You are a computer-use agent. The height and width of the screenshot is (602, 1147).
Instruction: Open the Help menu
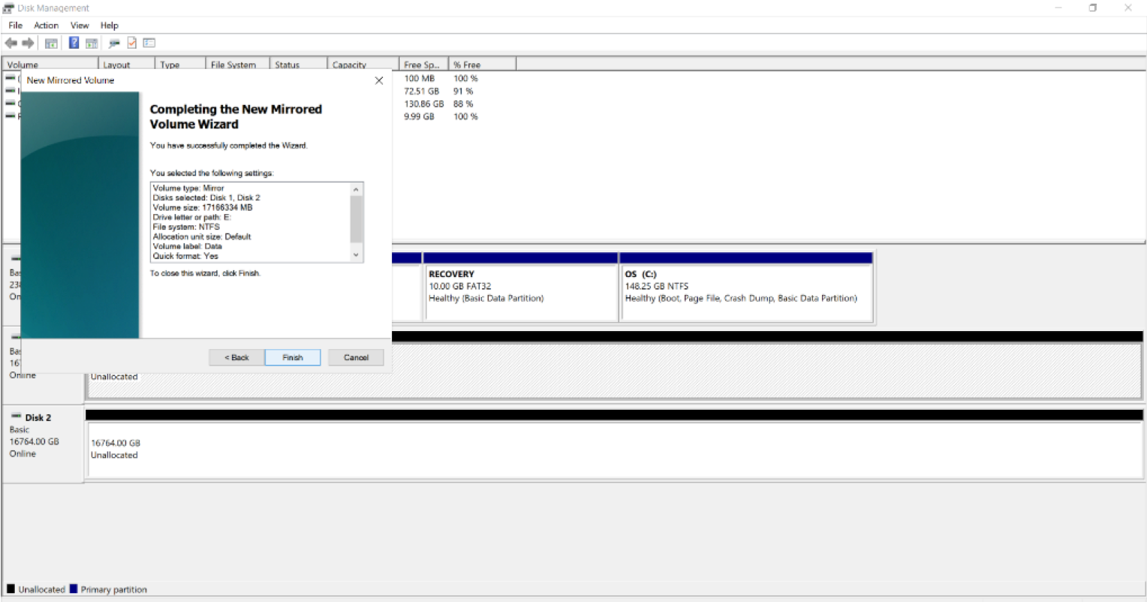(110, 25)
